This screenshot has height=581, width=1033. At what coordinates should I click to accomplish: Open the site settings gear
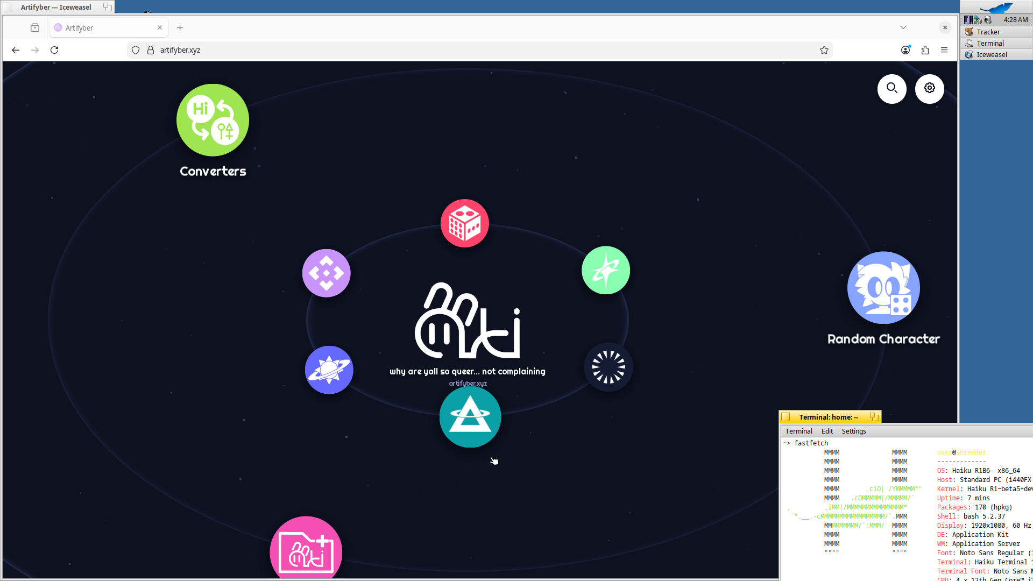point(930,88)
